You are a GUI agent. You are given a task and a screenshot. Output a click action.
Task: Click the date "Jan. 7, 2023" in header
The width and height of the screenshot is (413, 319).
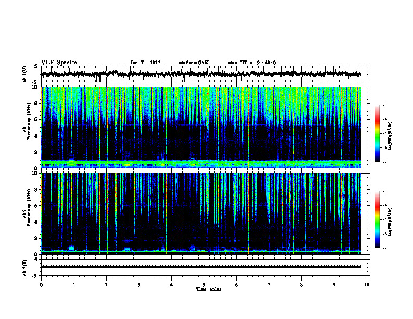145,63
